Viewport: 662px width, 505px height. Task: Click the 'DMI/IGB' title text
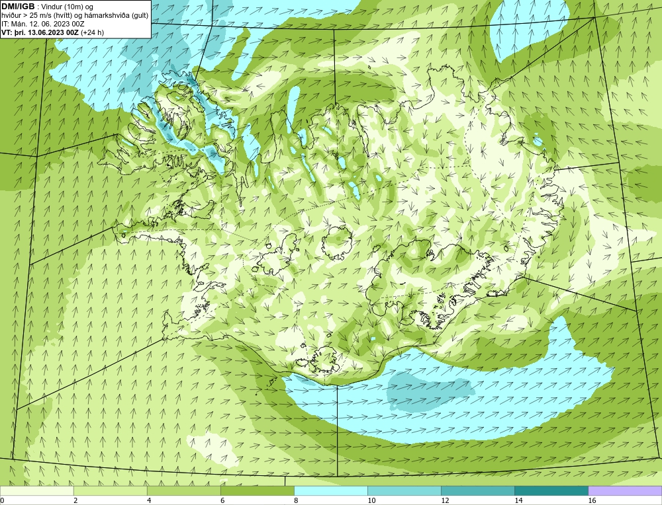tap(18, 7)
